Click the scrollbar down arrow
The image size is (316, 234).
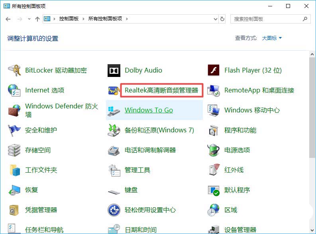(x=312, y=230)
